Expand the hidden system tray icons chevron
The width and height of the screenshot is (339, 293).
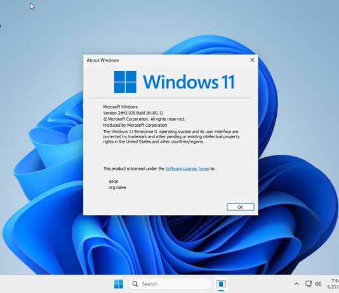click(296, 283)
